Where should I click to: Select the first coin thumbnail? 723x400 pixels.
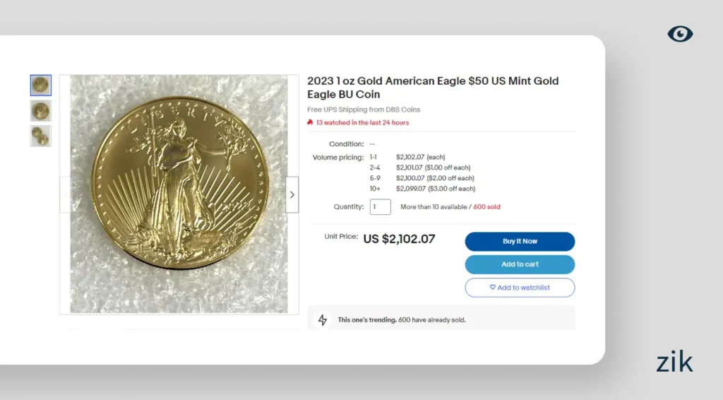point(41,86)
